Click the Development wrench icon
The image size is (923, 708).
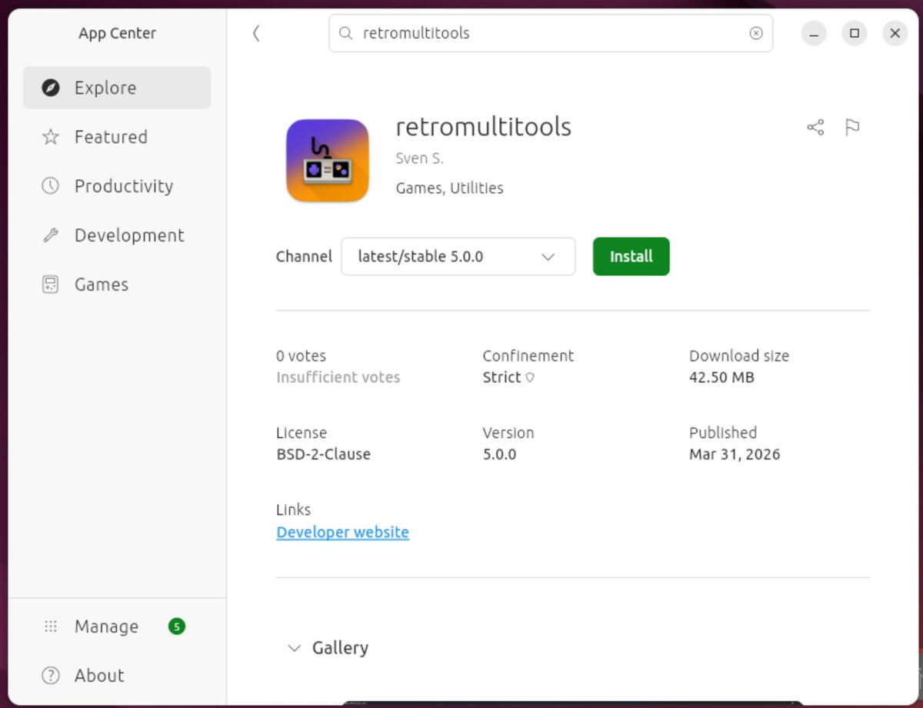(51, 235)
